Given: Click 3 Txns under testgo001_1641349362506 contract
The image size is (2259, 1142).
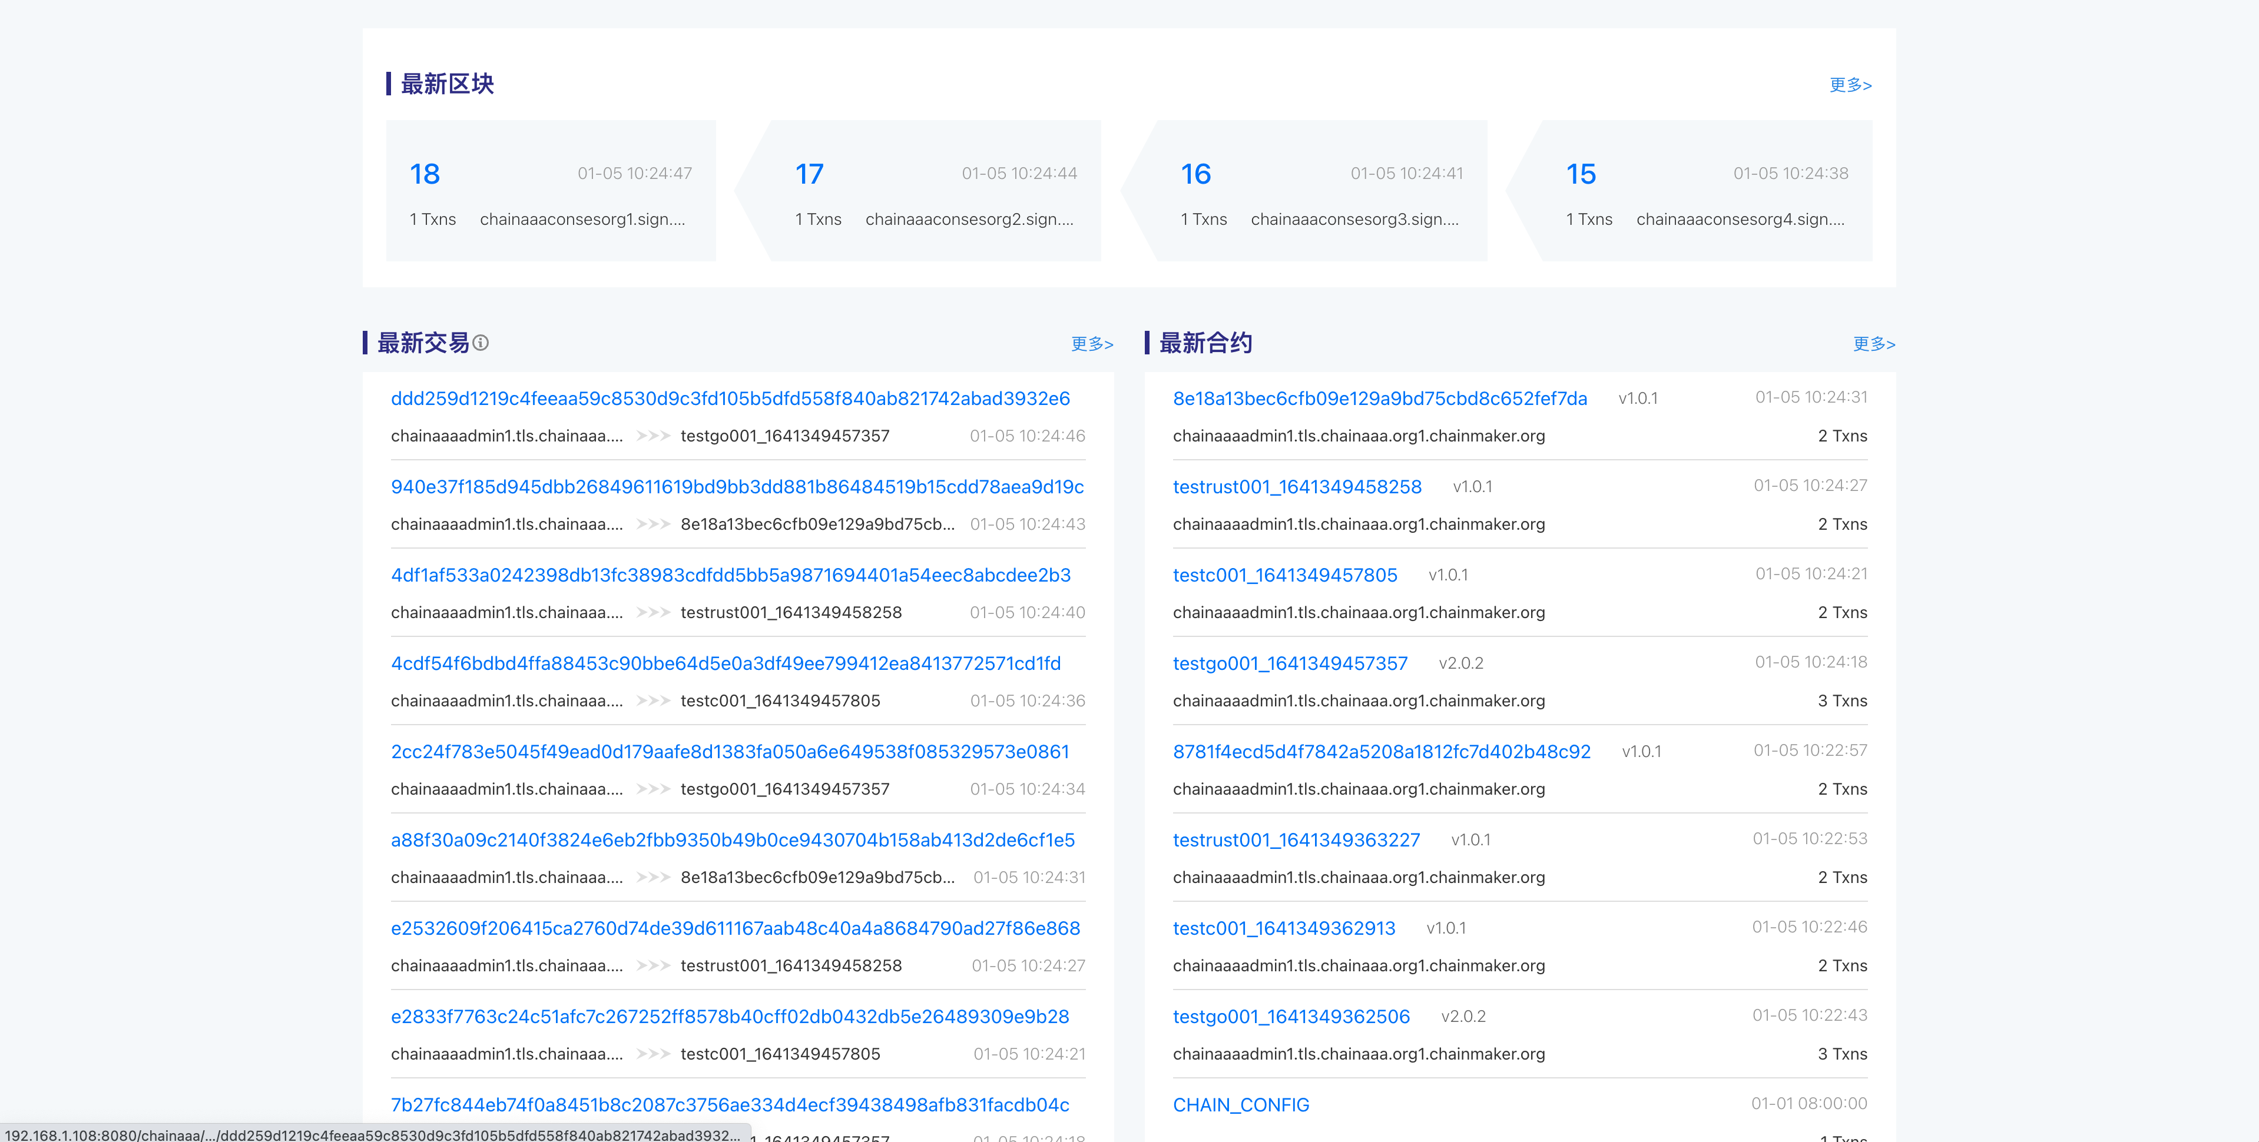Looking at the screenshot, I should coord(1843,1054).
